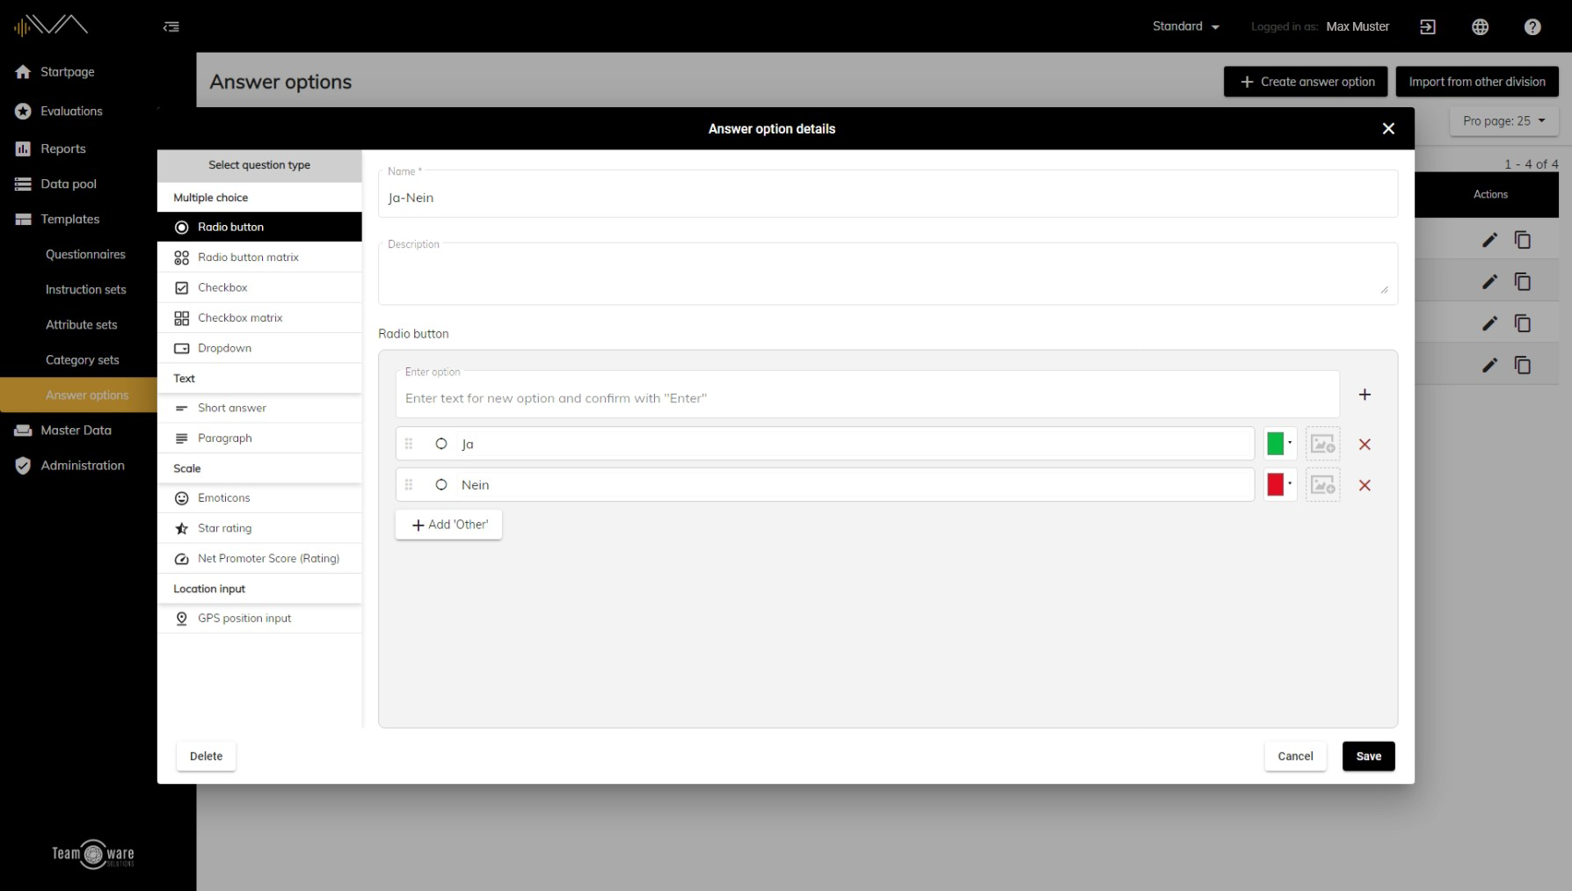Click Create answer option button
The image size is (1572, 891).
click(1306, 82)
